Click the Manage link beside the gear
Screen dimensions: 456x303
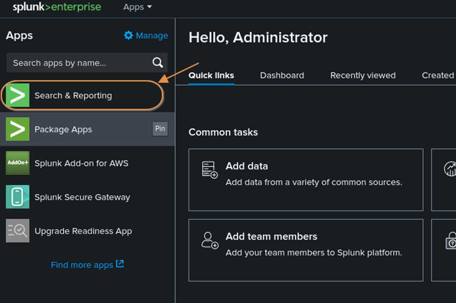click(152, 35)
